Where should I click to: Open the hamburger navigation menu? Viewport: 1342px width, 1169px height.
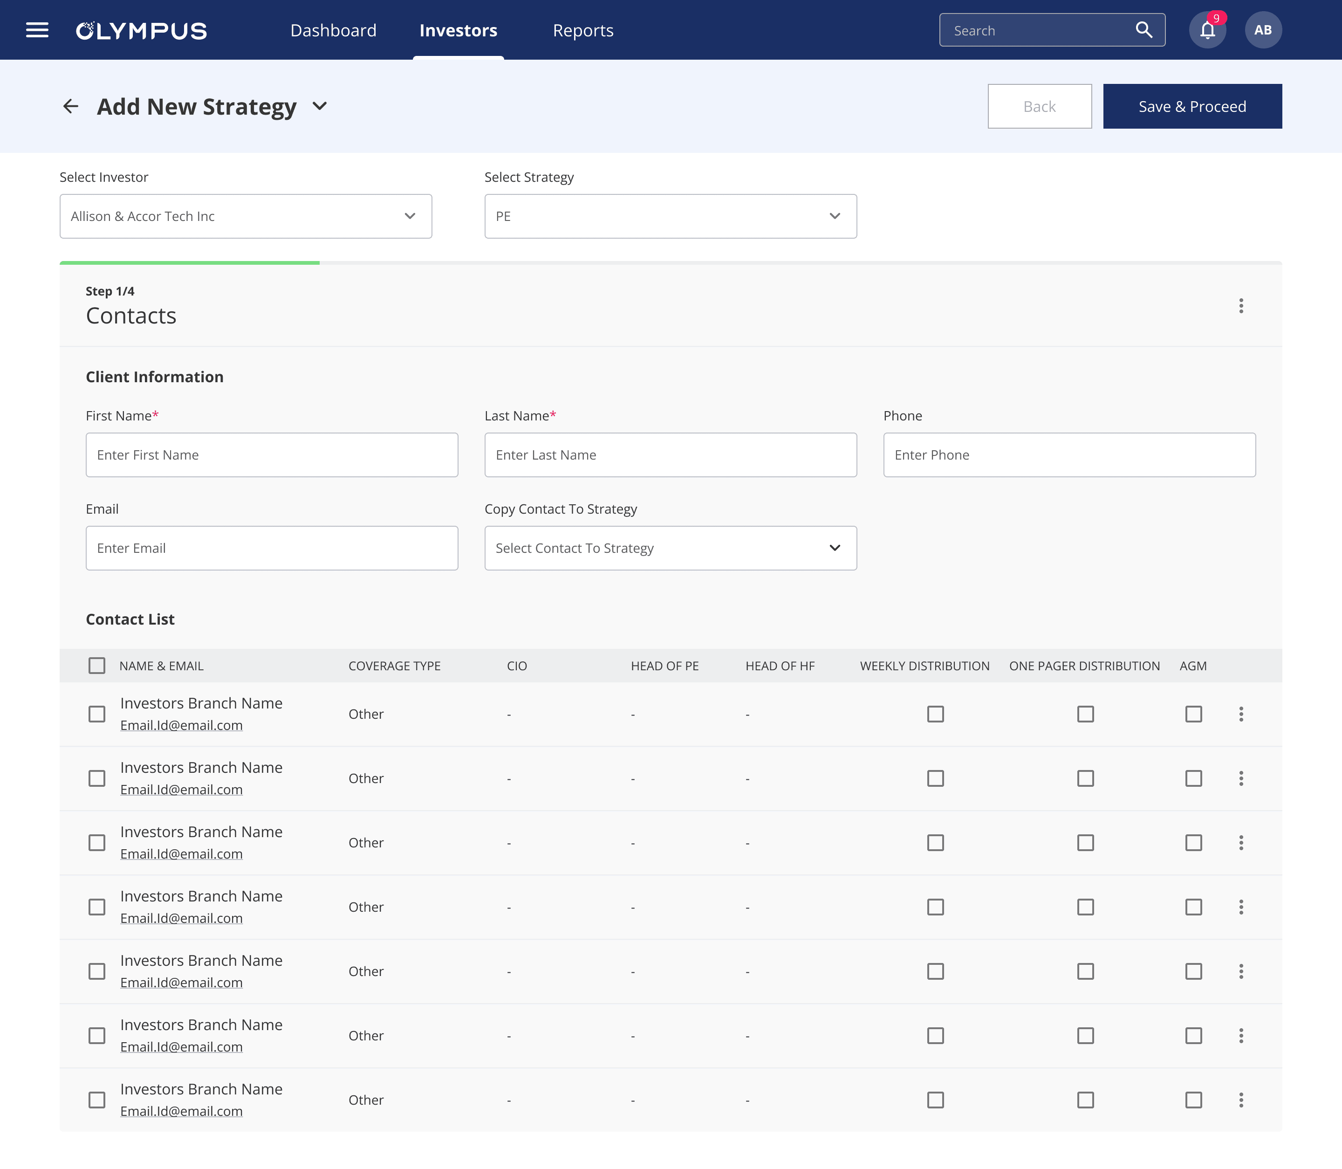click(37, 30)
